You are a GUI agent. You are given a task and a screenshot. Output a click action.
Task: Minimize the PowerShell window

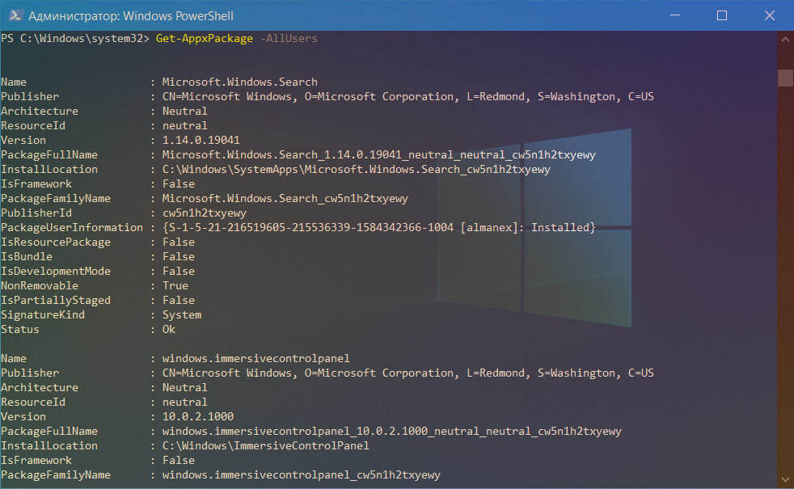point(675,15)
